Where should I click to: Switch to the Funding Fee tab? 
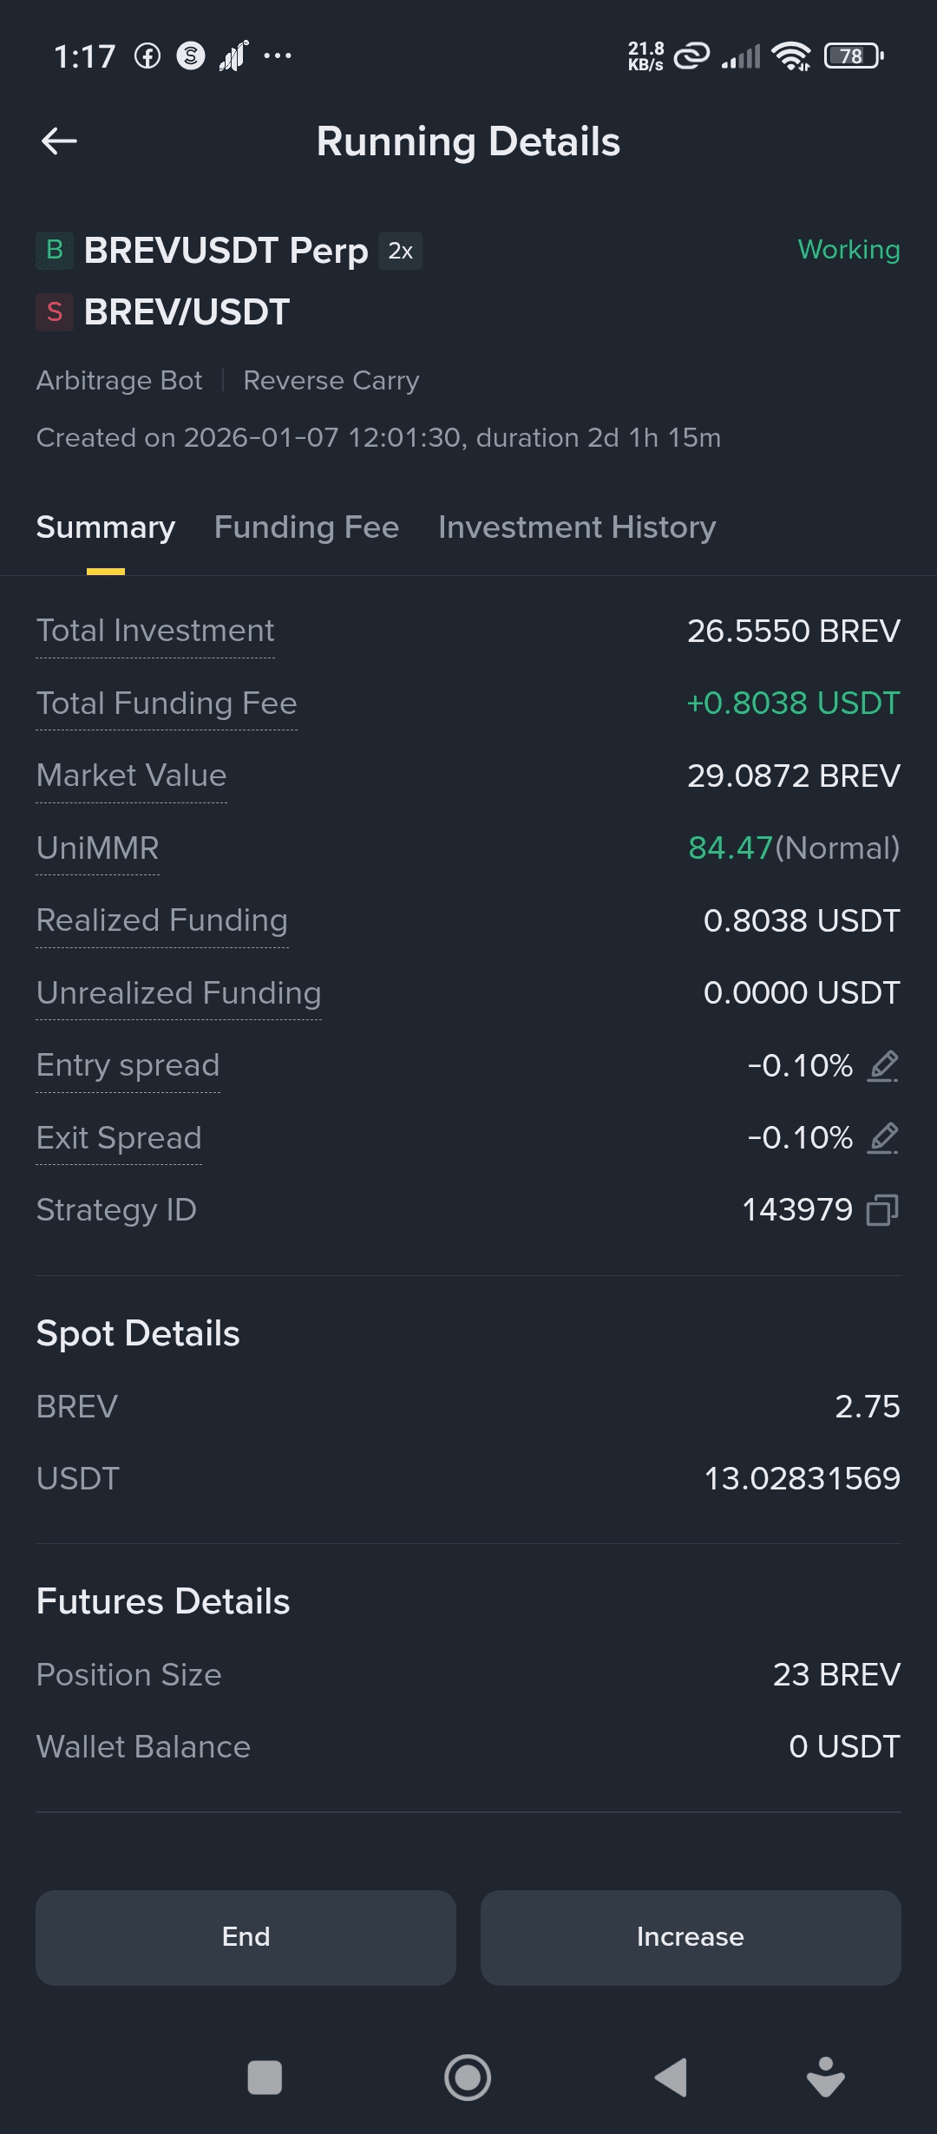306,527
